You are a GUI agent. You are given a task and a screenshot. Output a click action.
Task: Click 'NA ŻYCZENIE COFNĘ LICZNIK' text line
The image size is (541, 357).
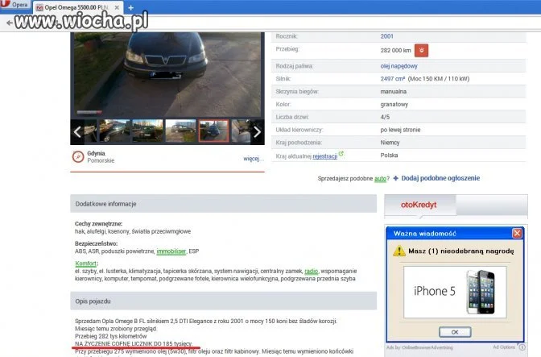[134, 344]
